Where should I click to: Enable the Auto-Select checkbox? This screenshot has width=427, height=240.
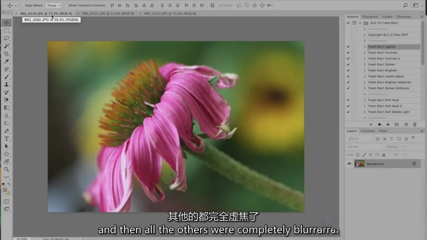coord(23,5)
